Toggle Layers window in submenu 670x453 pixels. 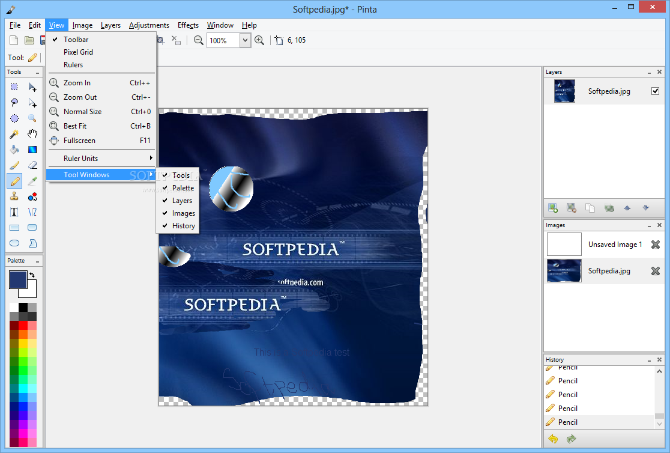coord(177,201)
